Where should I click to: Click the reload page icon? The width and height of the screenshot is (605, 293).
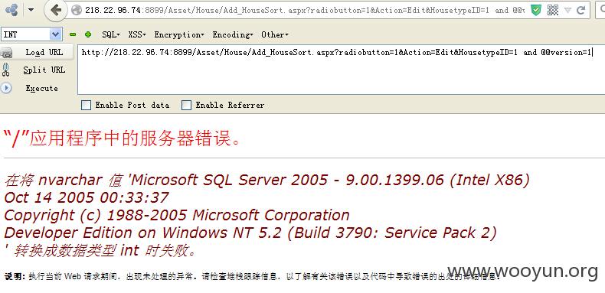581,11
